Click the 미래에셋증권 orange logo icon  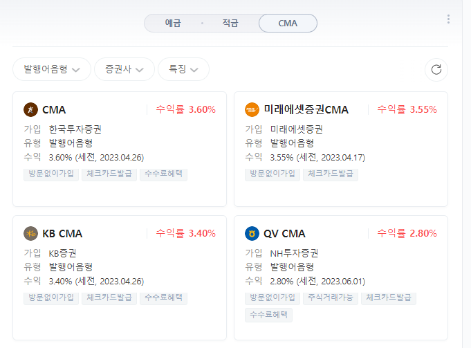[252, 110]
